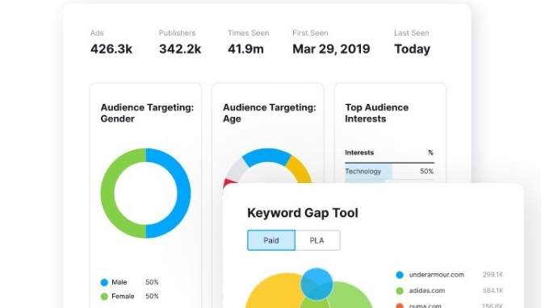
Task: Click the Interests column header
Action: pos(359,152)
